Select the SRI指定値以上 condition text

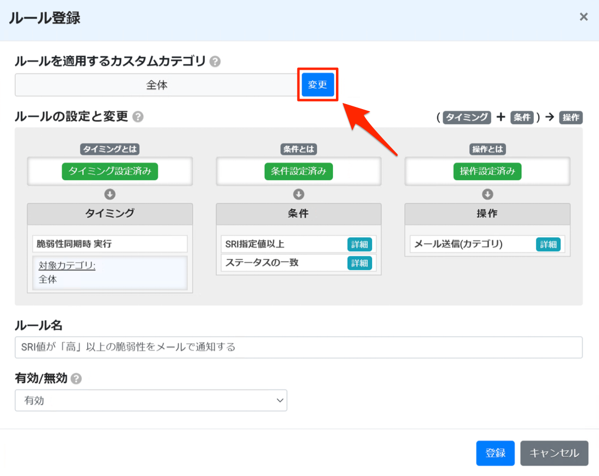[254, 244]
